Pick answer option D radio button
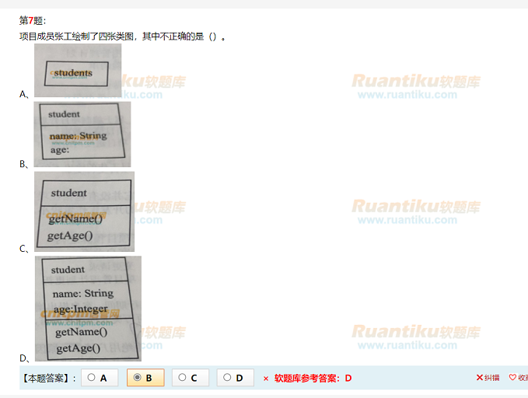528x398 pixels. tap(227, 378)
